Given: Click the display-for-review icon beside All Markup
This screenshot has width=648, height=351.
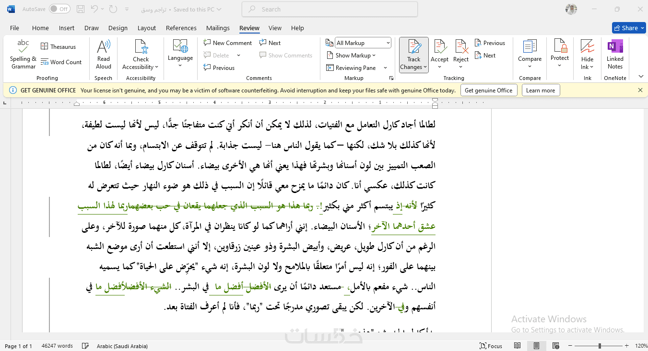Looking at the screenshot, I should [x=330, y=43].
